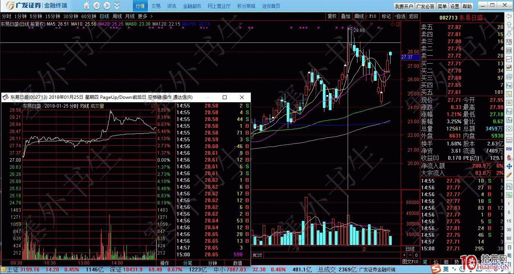The width and height of the screenshot is (514, 274).
Task: Open the 迷你首页 tab
Action: (271, 6)
